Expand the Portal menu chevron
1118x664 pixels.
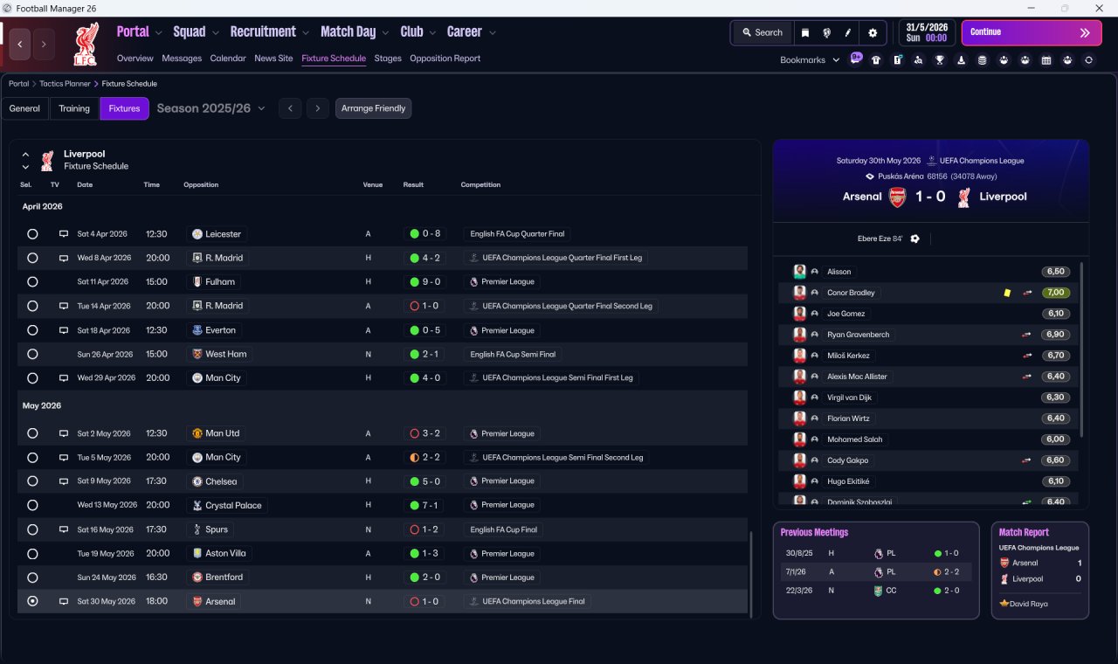coord(159,33)
